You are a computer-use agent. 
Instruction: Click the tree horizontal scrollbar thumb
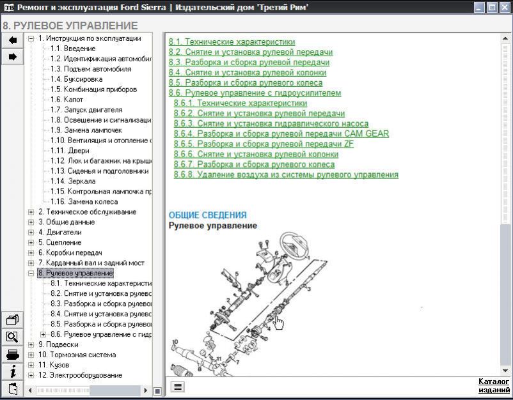coord(63,390)
